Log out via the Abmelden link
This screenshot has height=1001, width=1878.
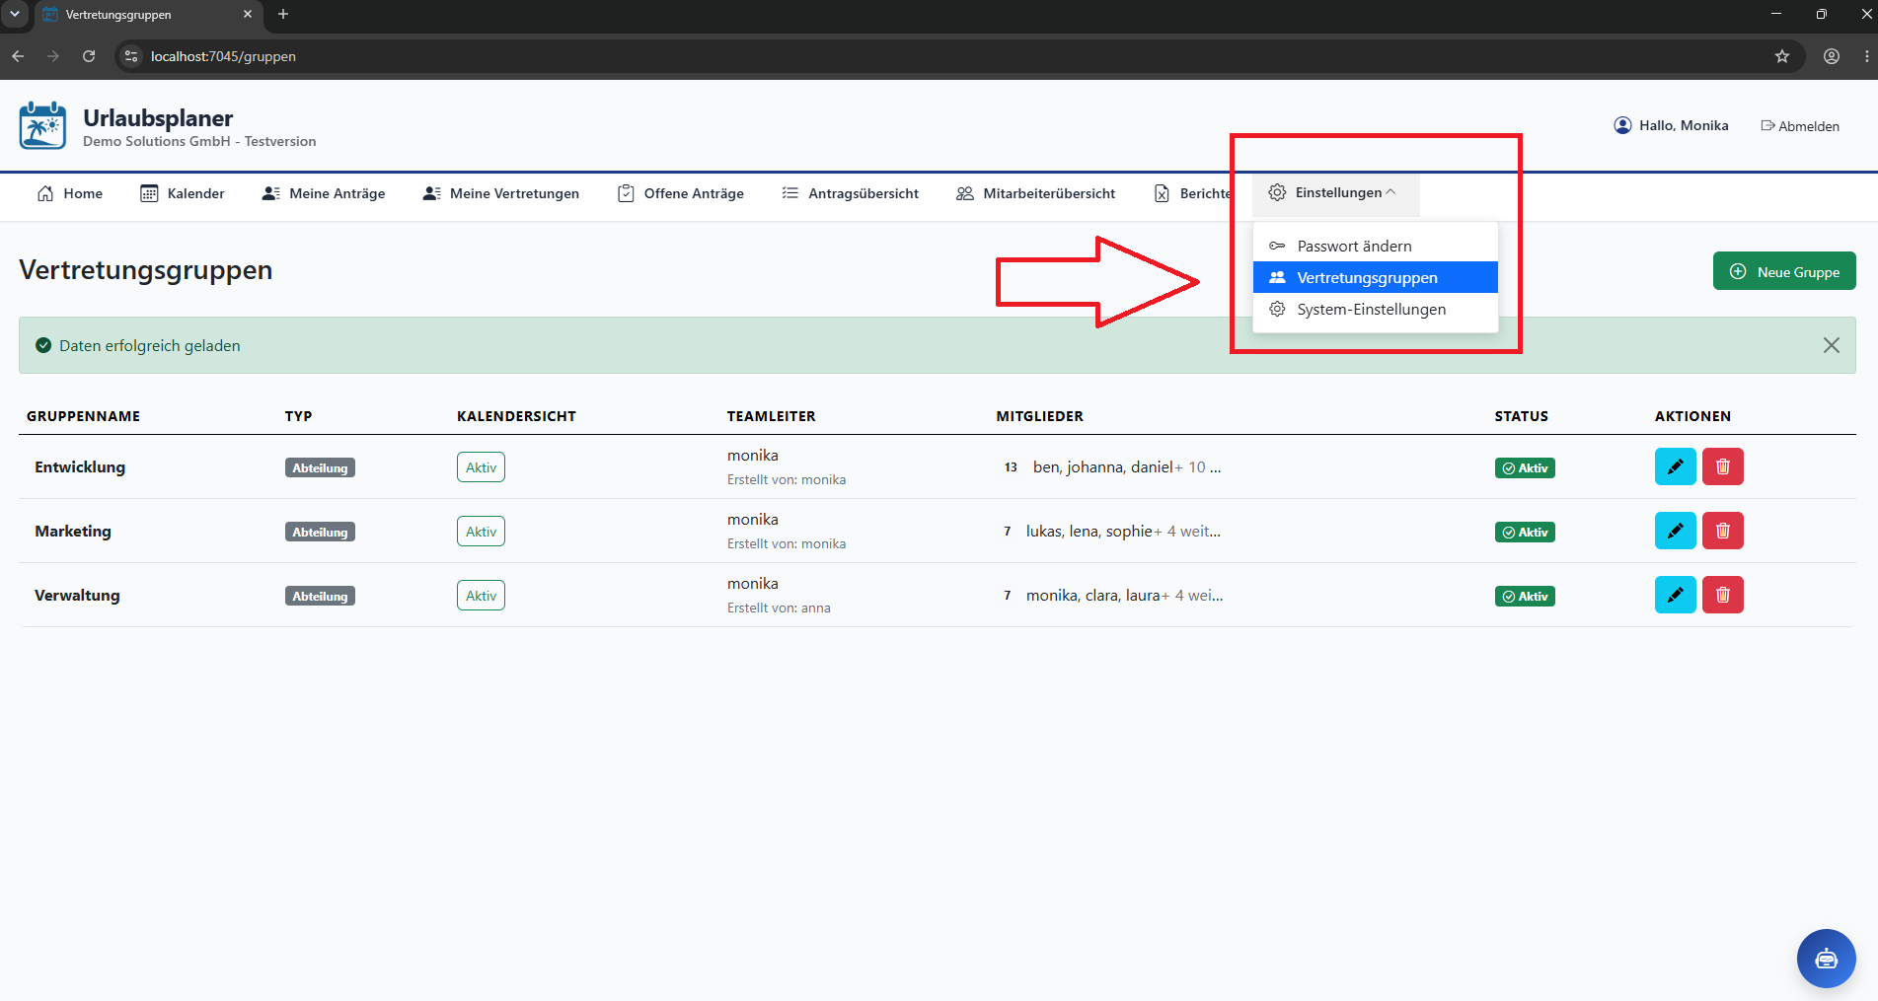1800,126
